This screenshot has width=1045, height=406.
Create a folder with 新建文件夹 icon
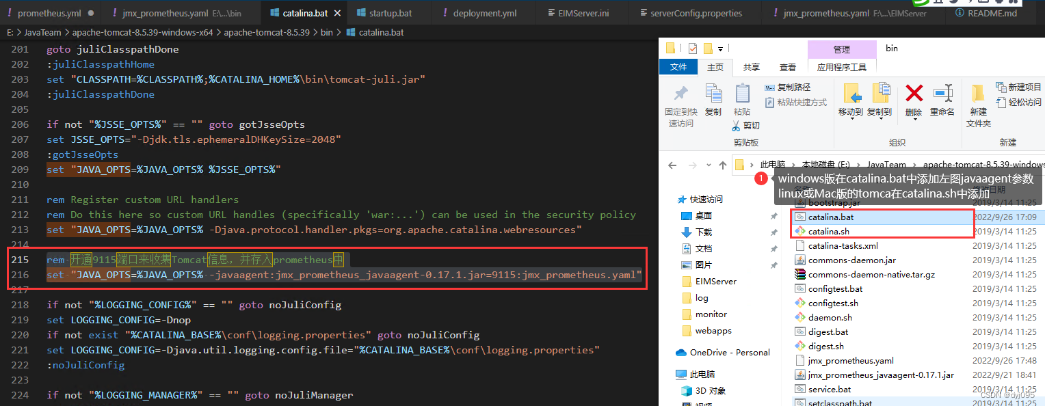coord(978,94)
